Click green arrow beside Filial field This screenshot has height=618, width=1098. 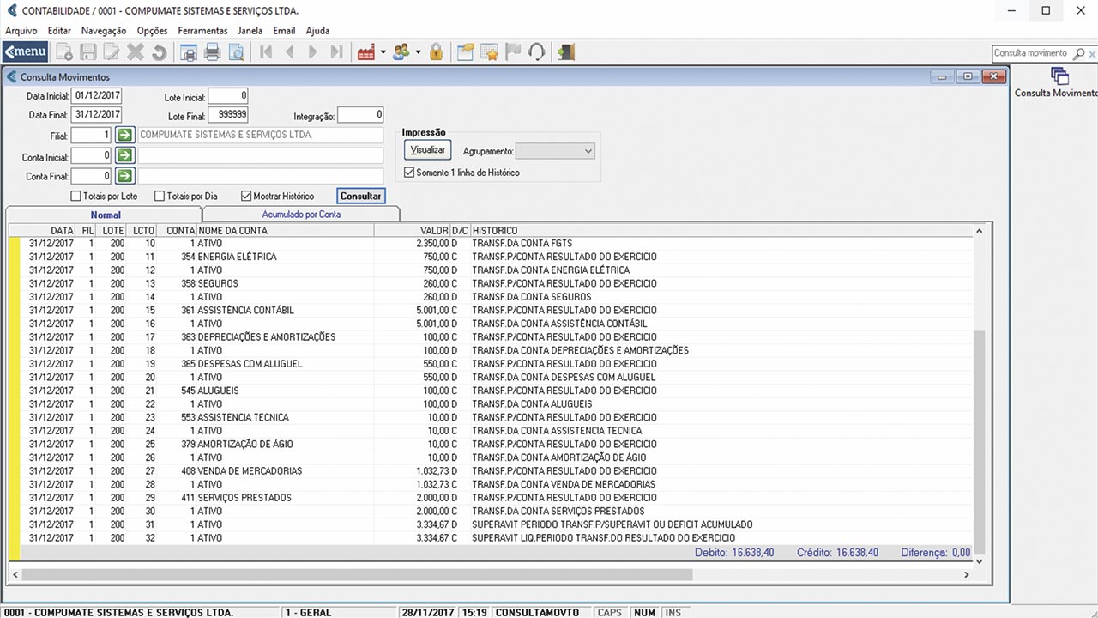coord(126,135)
